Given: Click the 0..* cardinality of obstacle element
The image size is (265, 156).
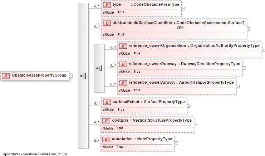Looking at the screenshot, I should pyautogui.click(x=97, y=122).
